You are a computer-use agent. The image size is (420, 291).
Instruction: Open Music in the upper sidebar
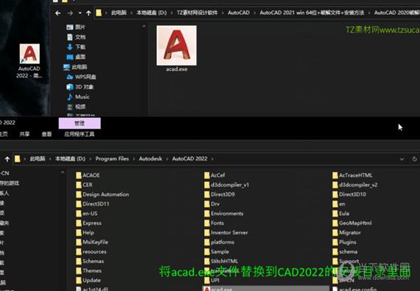pos(78,97)
